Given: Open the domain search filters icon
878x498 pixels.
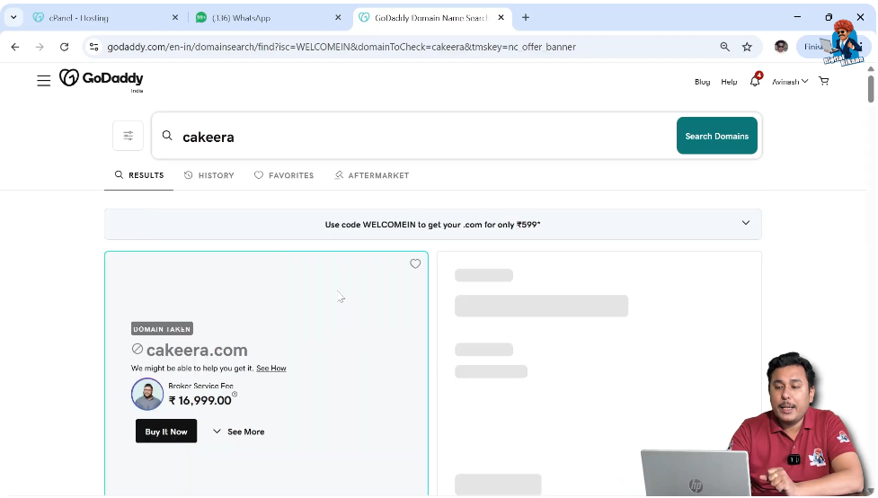Looking at the screenshot, I should [129, 136].
